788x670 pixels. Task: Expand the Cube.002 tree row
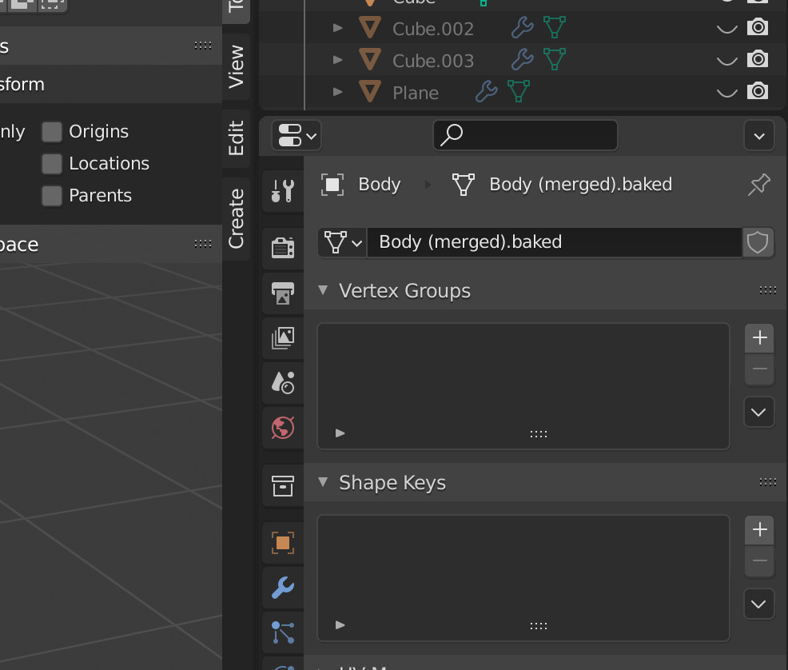(338, 28)
